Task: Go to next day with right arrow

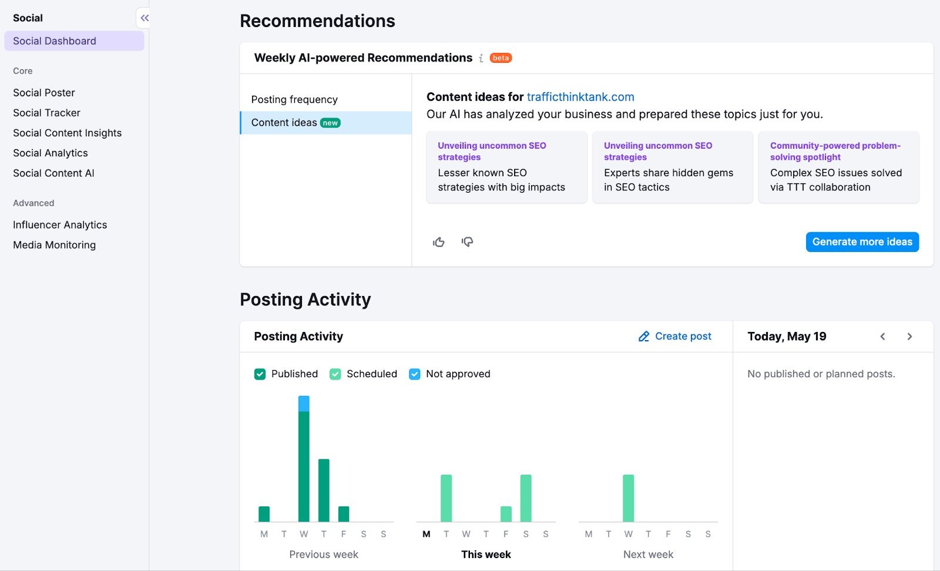Action: [909, 337]
